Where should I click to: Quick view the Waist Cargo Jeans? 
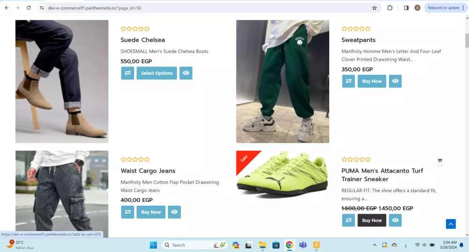(174, 212)
